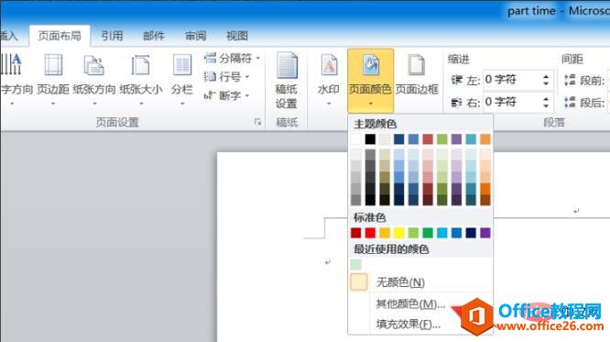The width and height of the screenshot is (610, 342).
Task: Select dark navy standard color swatch
Action: pyautogui.click(x=471, y=233)
